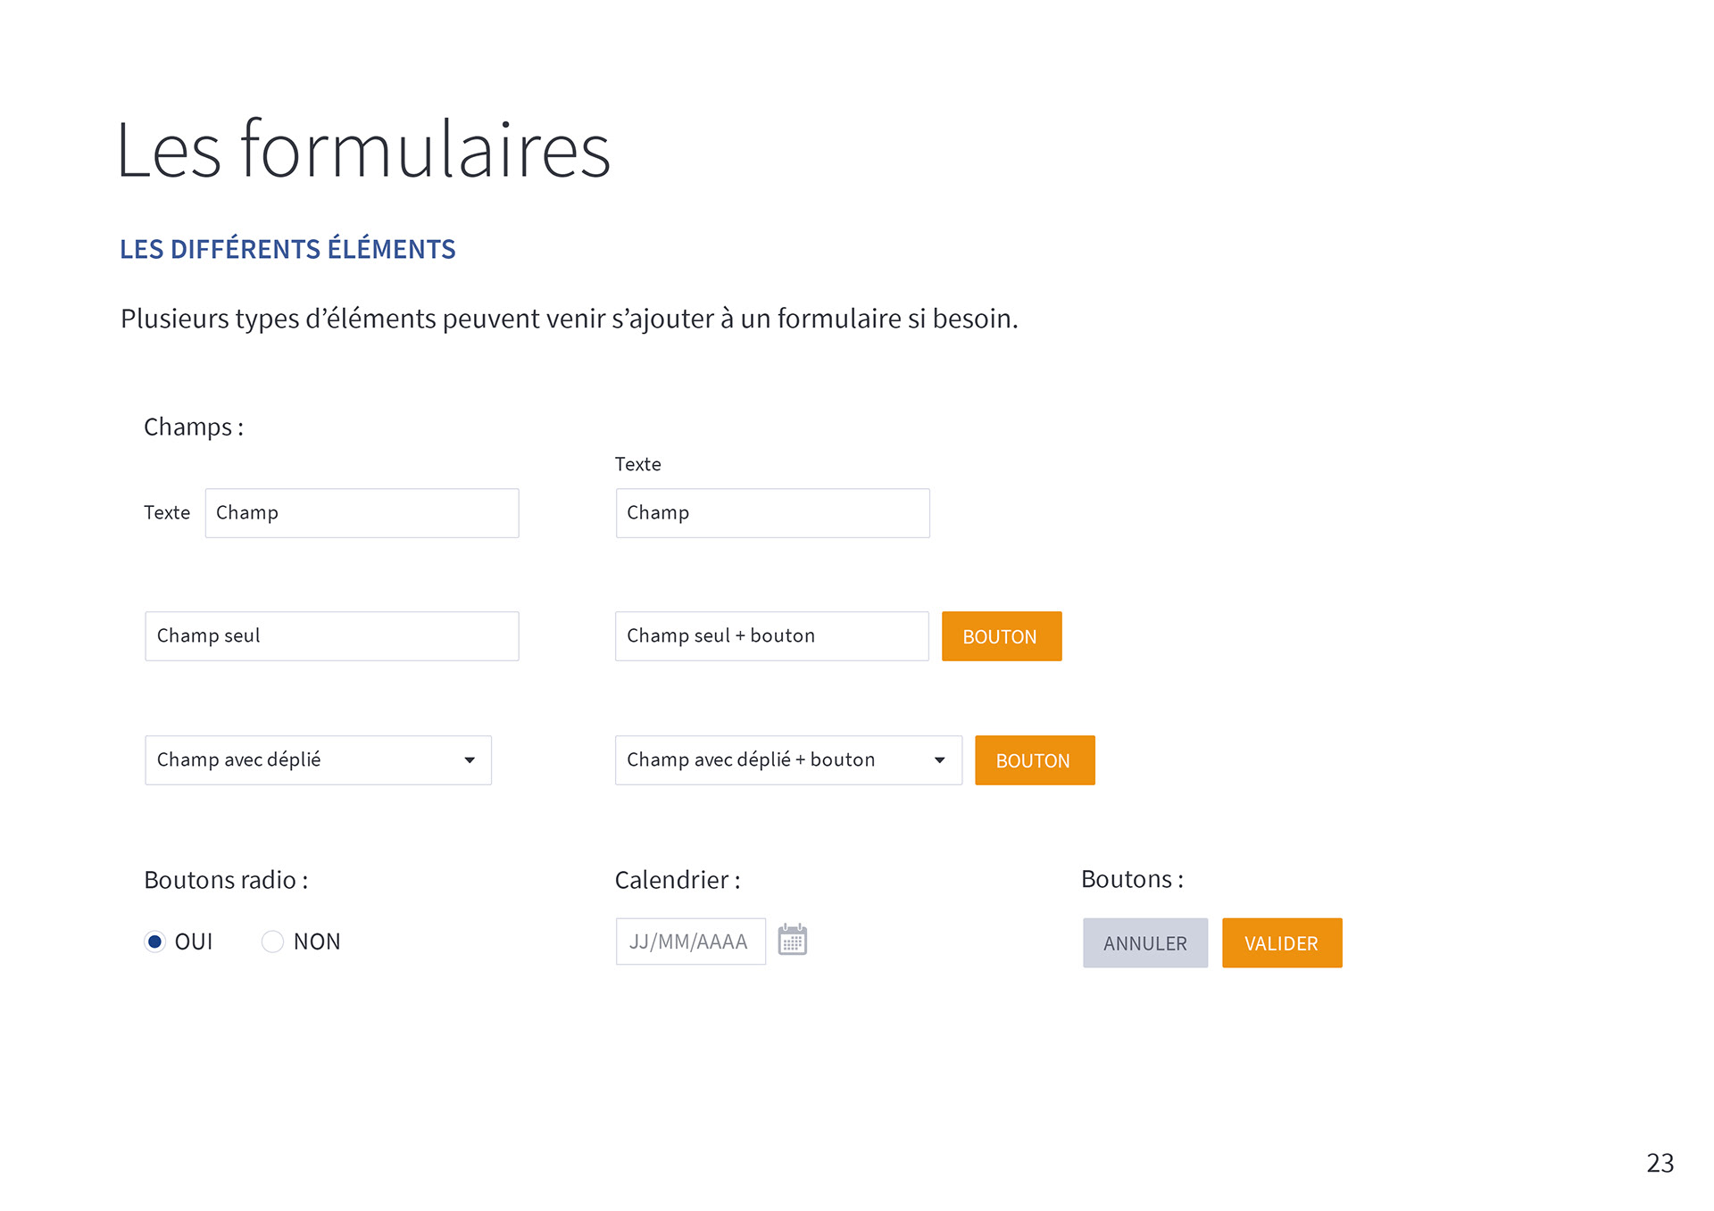Screen dimensions: 1714x1211
Task: Click the 'Champ avec déplié + bouton' select text
Action: pos(751,760)
